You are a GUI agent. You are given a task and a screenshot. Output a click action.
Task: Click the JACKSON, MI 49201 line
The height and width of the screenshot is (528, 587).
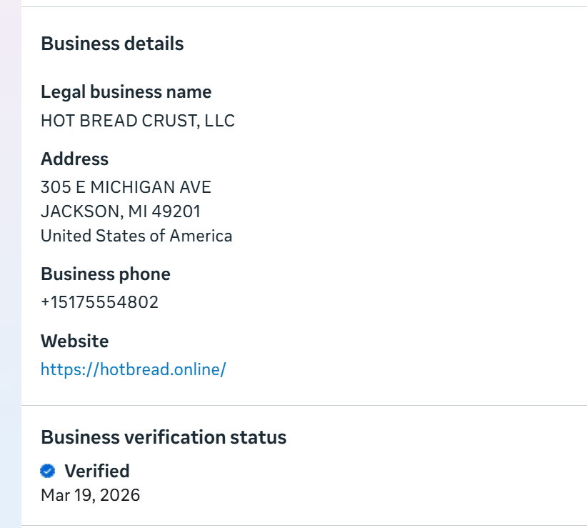121,211
